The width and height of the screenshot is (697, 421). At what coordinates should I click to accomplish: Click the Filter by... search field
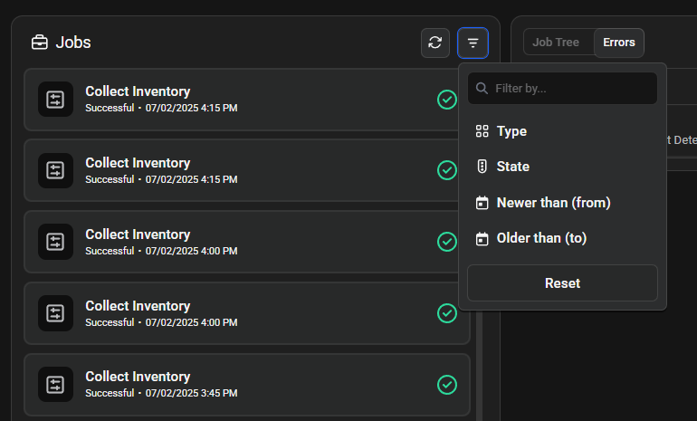point(570,89)
